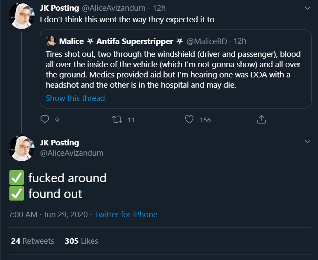This screenshot has height=260, width=318.
Task: Click Malice's small profile picture
Action: [x=51, y=41]
